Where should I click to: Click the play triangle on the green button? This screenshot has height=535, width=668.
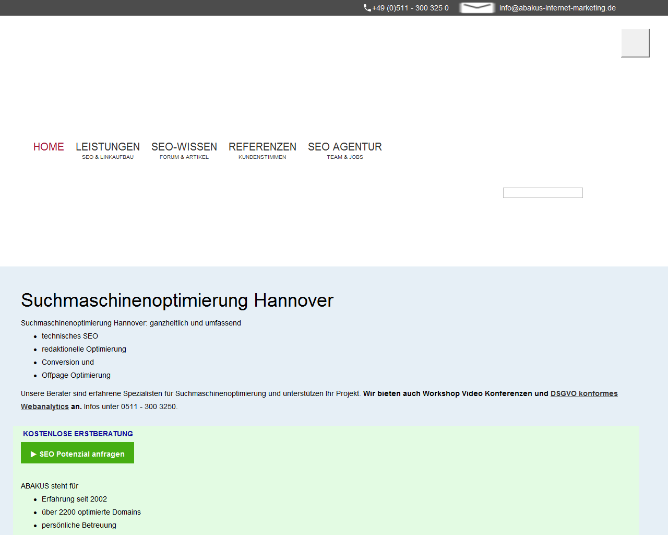33,454
